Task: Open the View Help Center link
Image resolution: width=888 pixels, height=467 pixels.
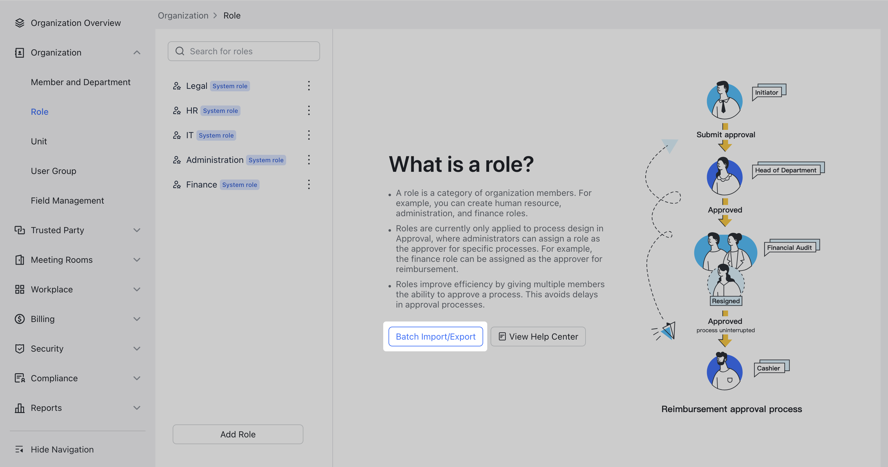Action: click(x=538, y=336)
